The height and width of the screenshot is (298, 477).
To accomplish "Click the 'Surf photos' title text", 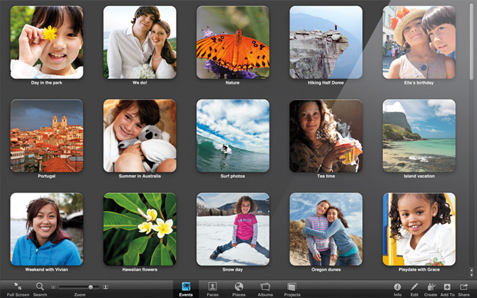I will pos(233,176).
